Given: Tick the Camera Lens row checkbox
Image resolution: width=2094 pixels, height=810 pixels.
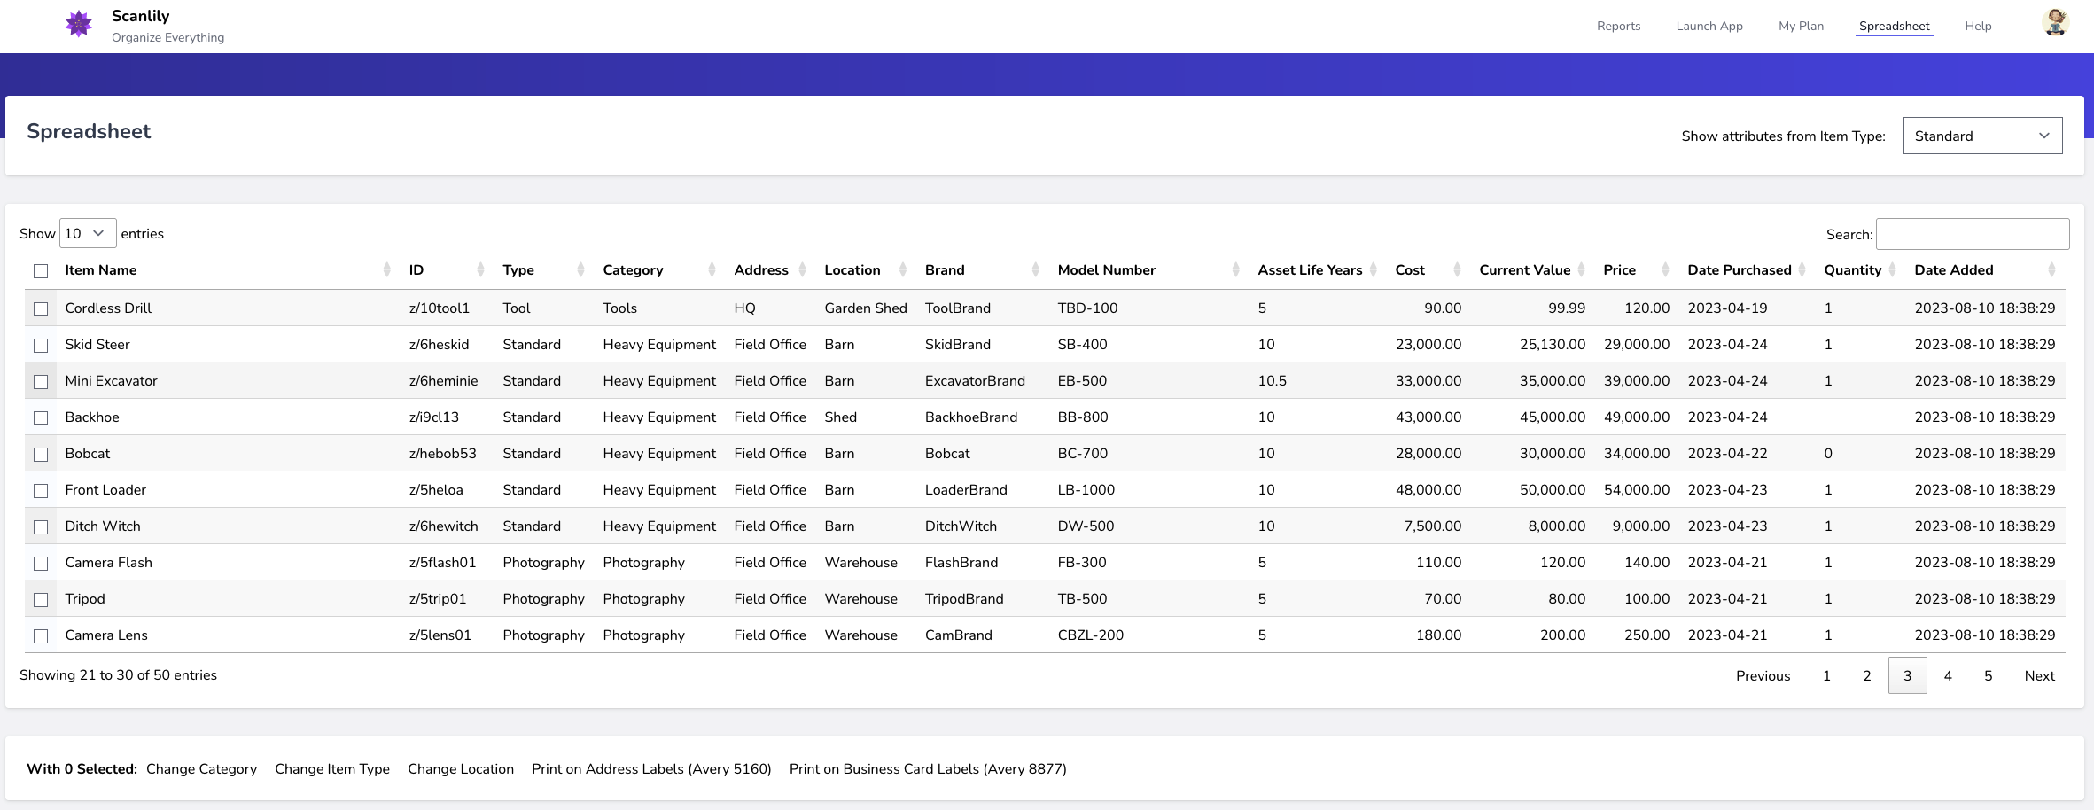Looking at the screenshot, I should [41, 636].
